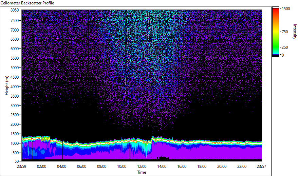This screenshot has height=176, width=298.
Task: Select the 0 marker on intensity scale
Action: [283, 55]
